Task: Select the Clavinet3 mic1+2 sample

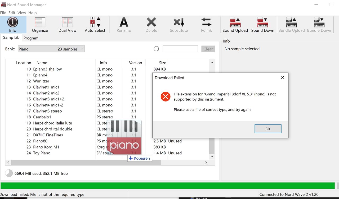Action: [x=49, y=99]
